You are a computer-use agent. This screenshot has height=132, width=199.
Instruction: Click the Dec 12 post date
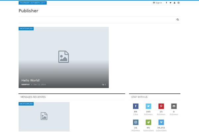(39, 84)
